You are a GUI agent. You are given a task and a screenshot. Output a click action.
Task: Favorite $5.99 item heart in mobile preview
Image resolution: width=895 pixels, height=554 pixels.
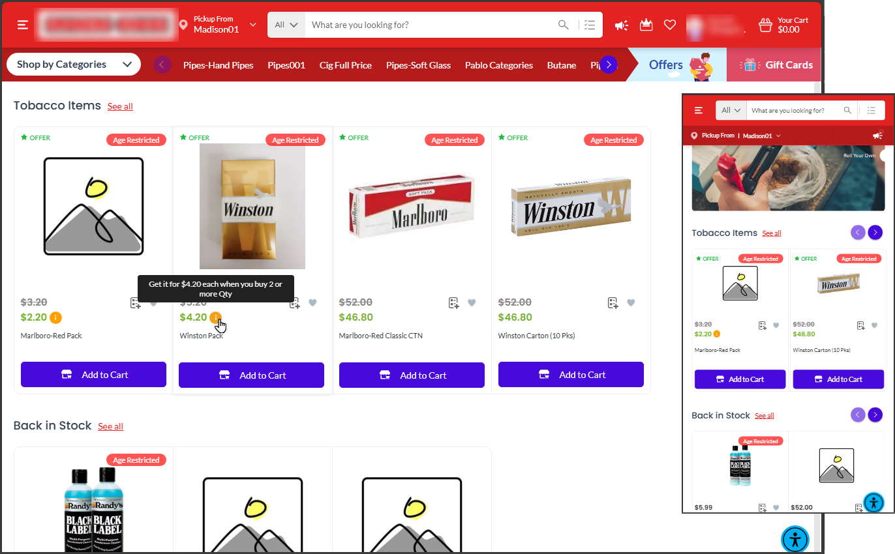776,508
